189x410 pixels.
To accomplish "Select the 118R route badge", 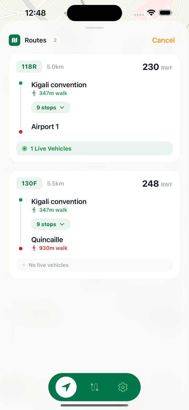I will coord(29,67).
